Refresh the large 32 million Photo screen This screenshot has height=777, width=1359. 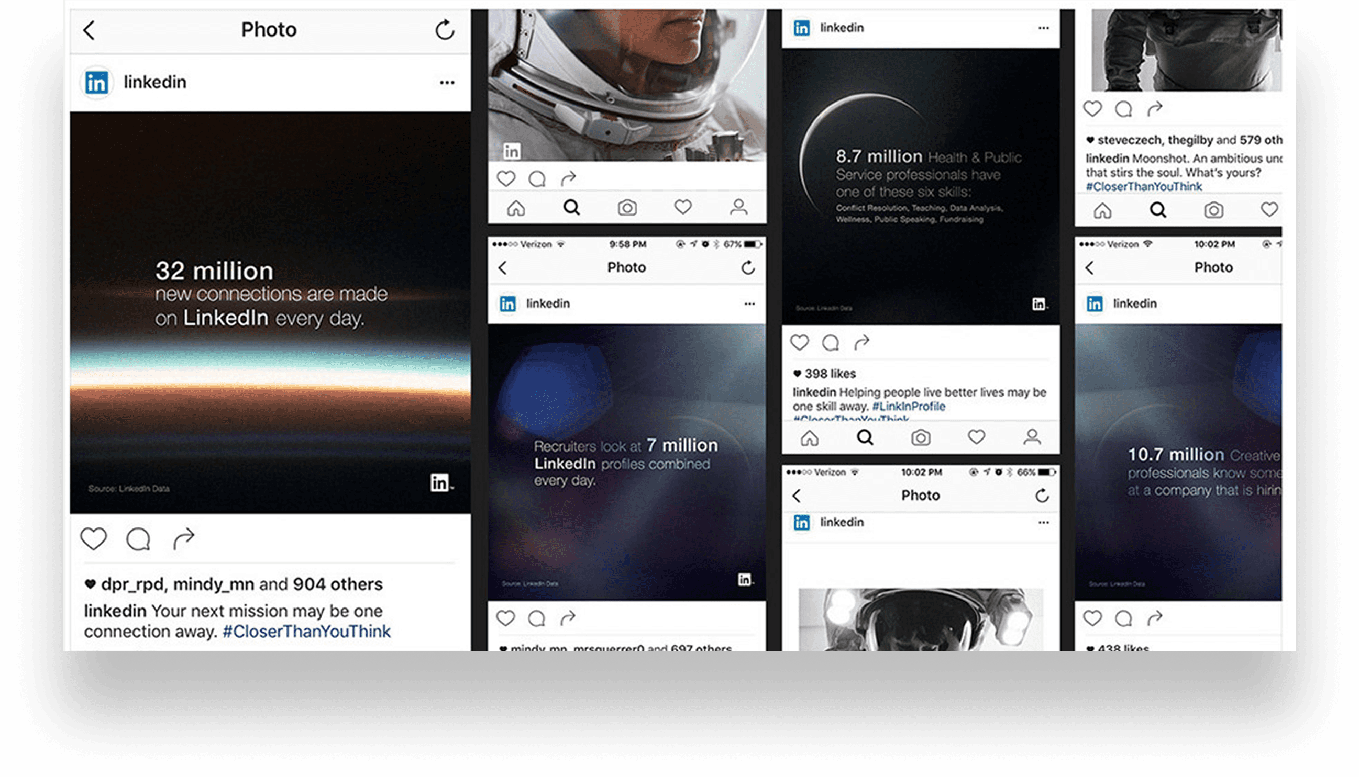pos(444,30)
